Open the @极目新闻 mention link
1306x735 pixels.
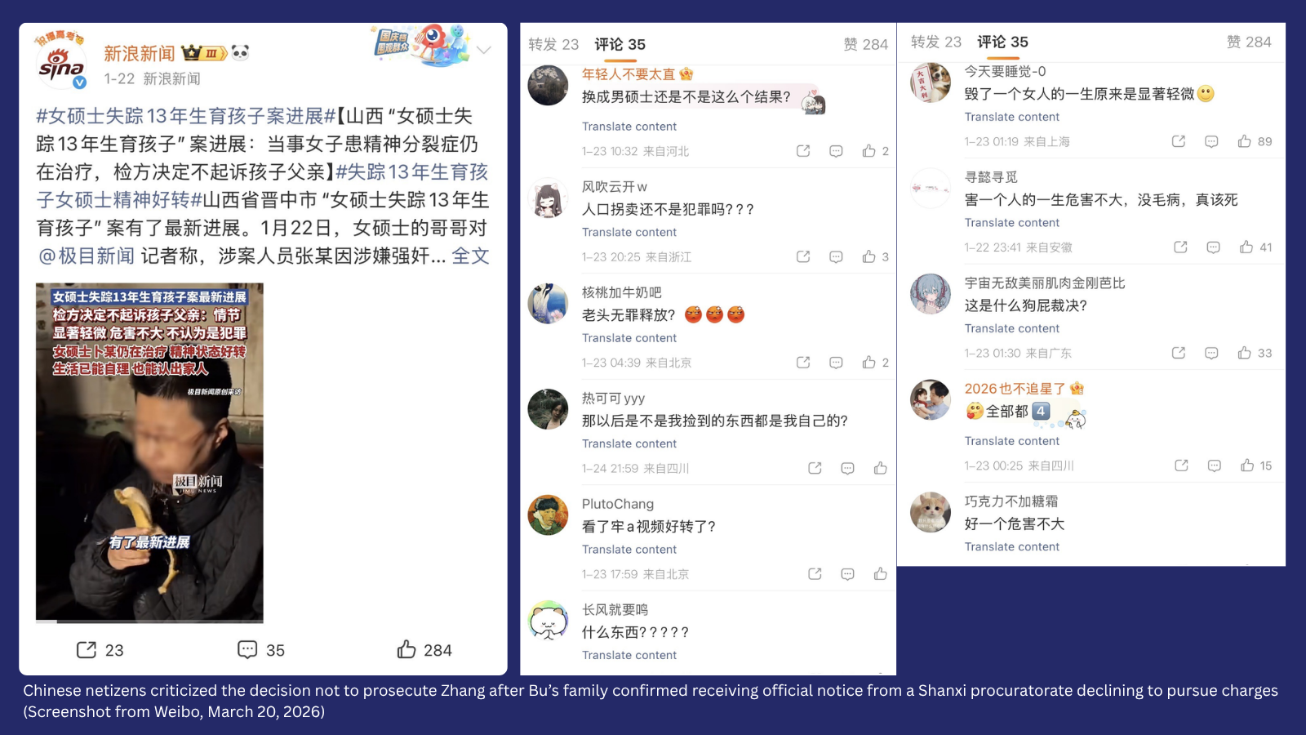[87, 256]
